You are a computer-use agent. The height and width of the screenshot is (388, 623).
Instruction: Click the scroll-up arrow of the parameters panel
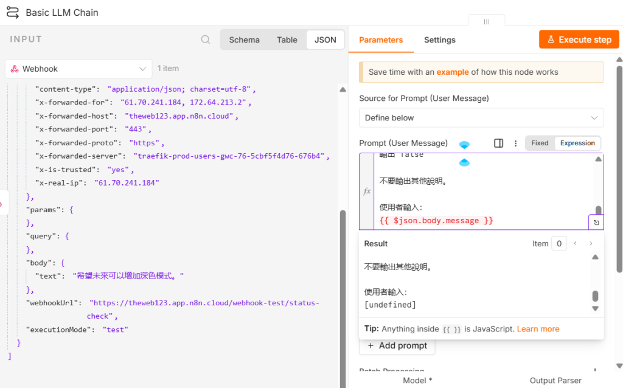pos(619,60)
